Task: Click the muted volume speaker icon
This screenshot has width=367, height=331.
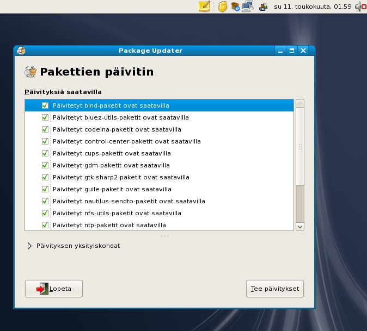Action: 359,7
